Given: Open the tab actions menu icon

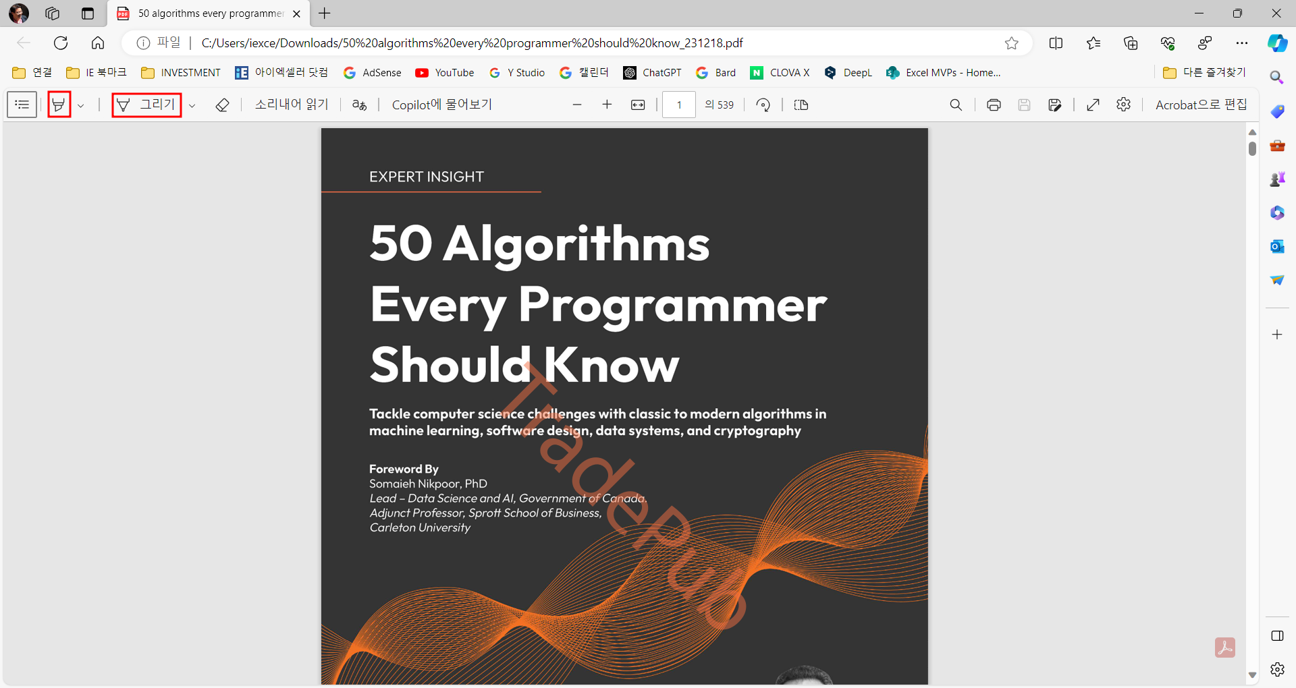Looking at the screenshot, I should (87, 13).
